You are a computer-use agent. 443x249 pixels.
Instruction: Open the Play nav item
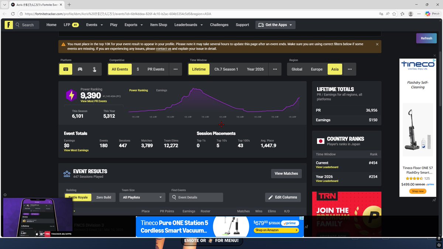point(114,25)
